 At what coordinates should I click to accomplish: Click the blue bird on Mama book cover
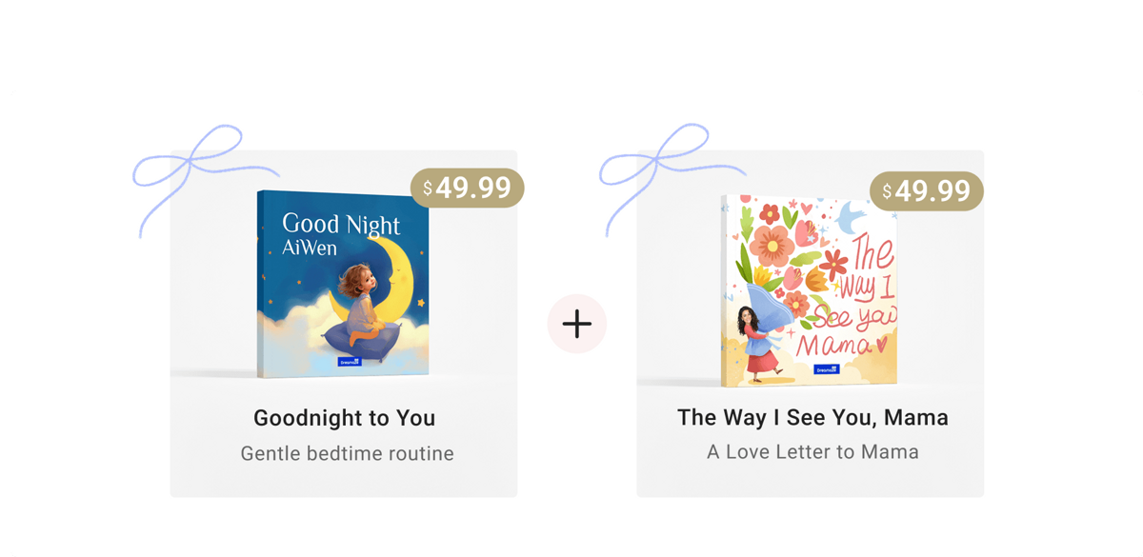pyautogui.click(x=851, y=218)
